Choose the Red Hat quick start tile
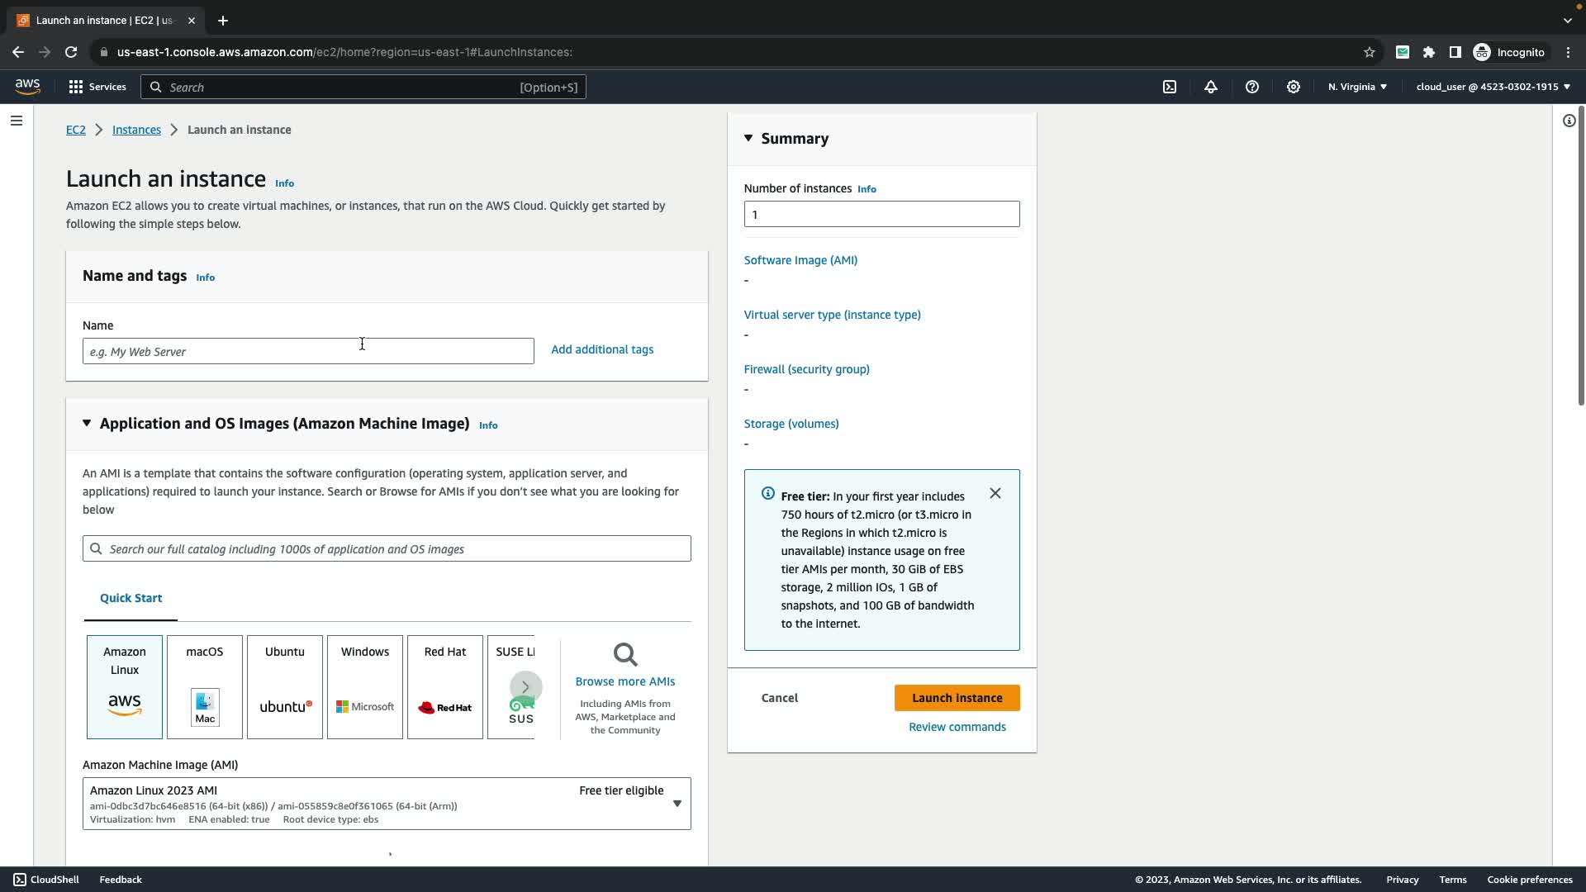The image size is (1586, 892). [445, 686]
